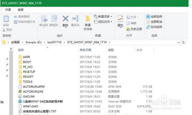Click the Delete dropdown arrow below 删除
Viewport: 192px width, 115px height.
tap(66, 28)
